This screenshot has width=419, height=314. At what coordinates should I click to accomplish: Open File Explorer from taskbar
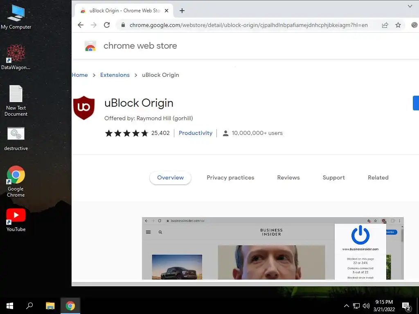coord(50,306)
